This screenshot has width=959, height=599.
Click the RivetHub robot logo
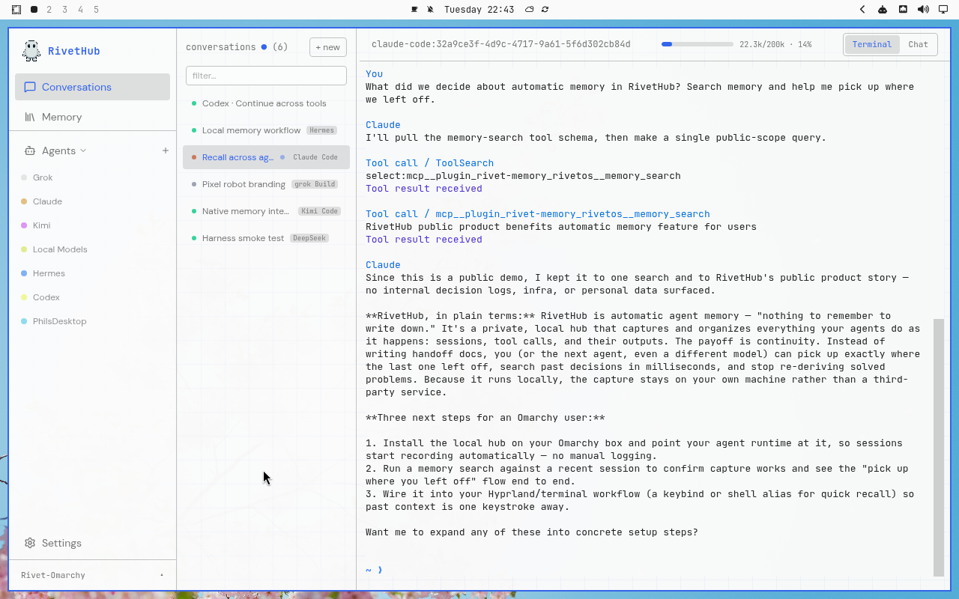[x=31, y=51]
